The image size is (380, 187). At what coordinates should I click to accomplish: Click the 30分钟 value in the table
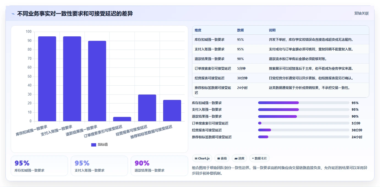pos(242,78)
